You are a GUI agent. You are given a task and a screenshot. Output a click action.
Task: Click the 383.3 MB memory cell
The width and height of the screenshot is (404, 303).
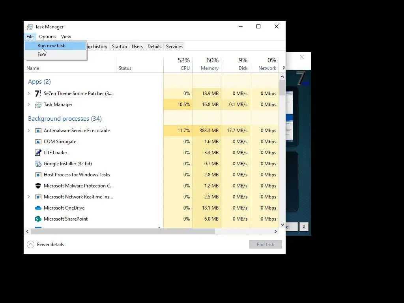click(207, 131)
